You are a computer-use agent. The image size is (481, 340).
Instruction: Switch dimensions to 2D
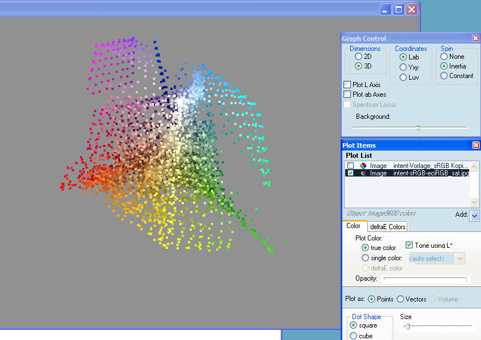coord(358,57)
